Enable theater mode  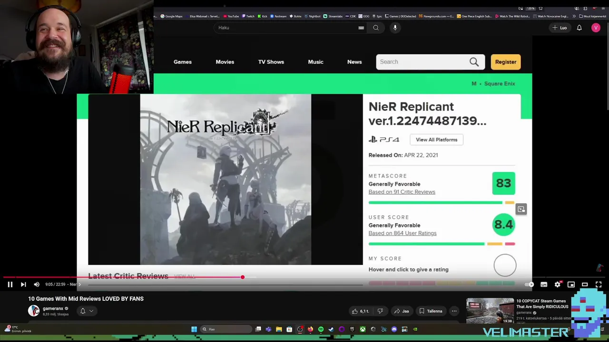point(585,285)
